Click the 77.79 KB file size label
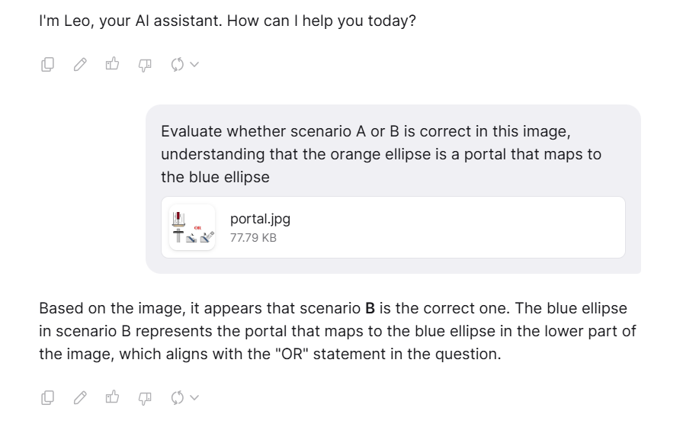Screen dimensions: 683x424 pyautogui.click(x=253, y=238)
